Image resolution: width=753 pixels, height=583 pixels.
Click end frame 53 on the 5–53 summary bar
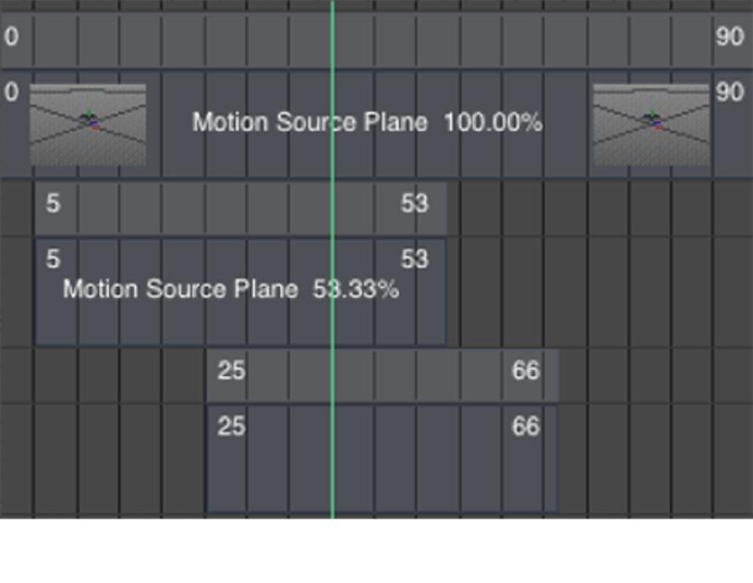coord(414,204)
